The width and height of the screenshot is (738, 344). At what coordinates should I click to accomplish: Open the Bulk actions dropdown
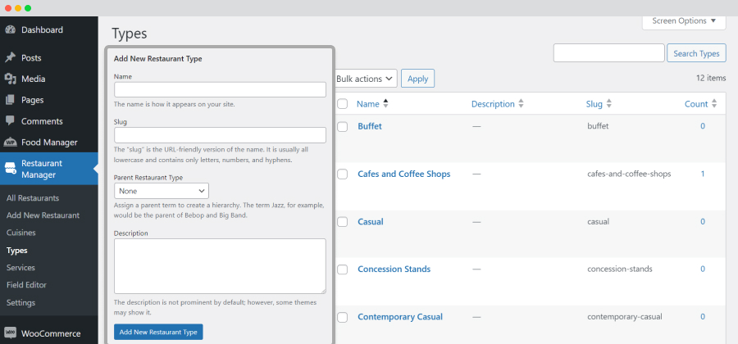pos(365,79)
